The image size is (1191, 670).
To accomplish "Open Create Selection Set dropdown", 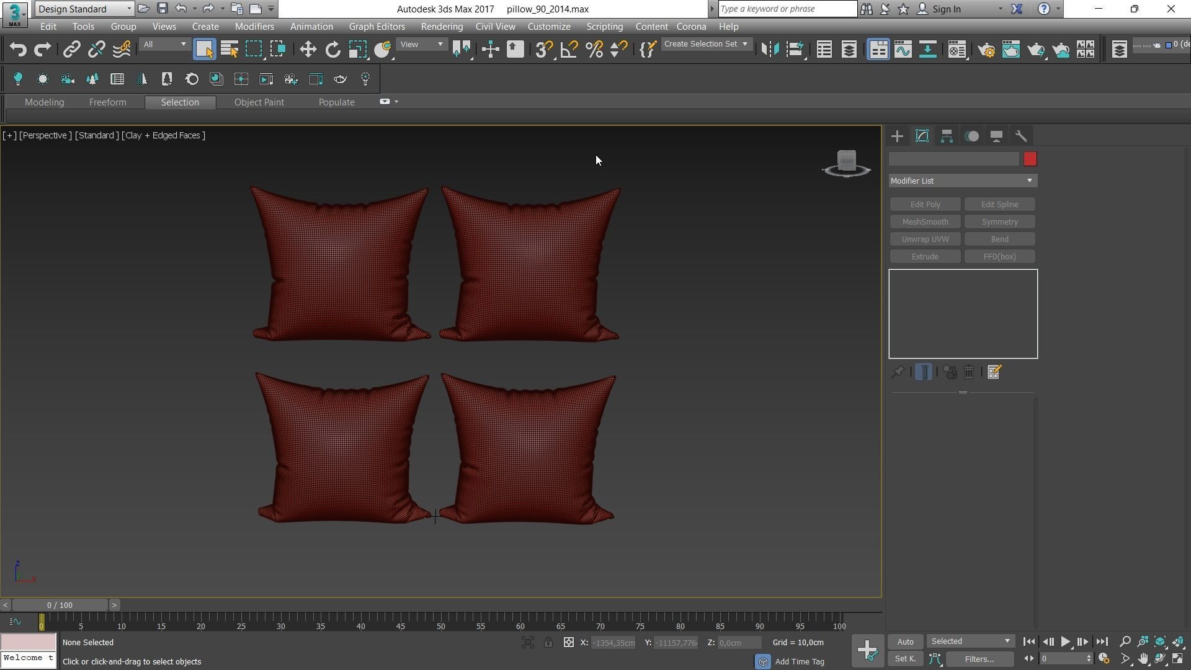I will point(706,45).
